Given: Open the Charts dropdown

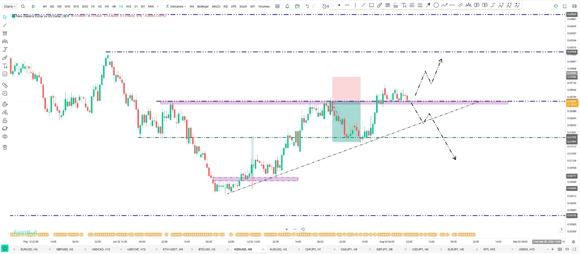Looking at the screenshot, I should pyautogui.click(x=10, y=6).
